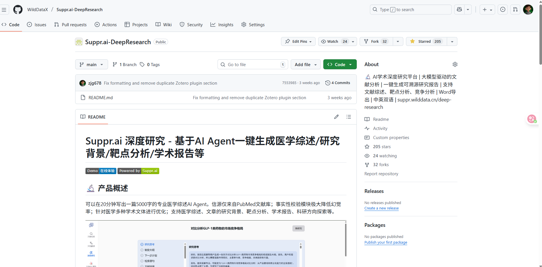Open the README.md row commit message
This screenshot has width=542, height=267.
[249, 98]
